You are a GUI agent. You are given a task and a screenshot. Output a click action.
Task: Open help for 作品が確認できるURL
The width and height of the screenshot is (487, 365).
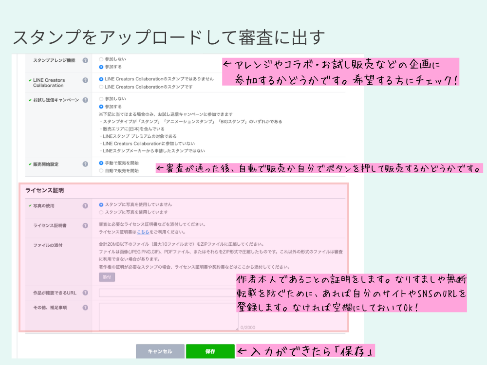coord(84,292)
